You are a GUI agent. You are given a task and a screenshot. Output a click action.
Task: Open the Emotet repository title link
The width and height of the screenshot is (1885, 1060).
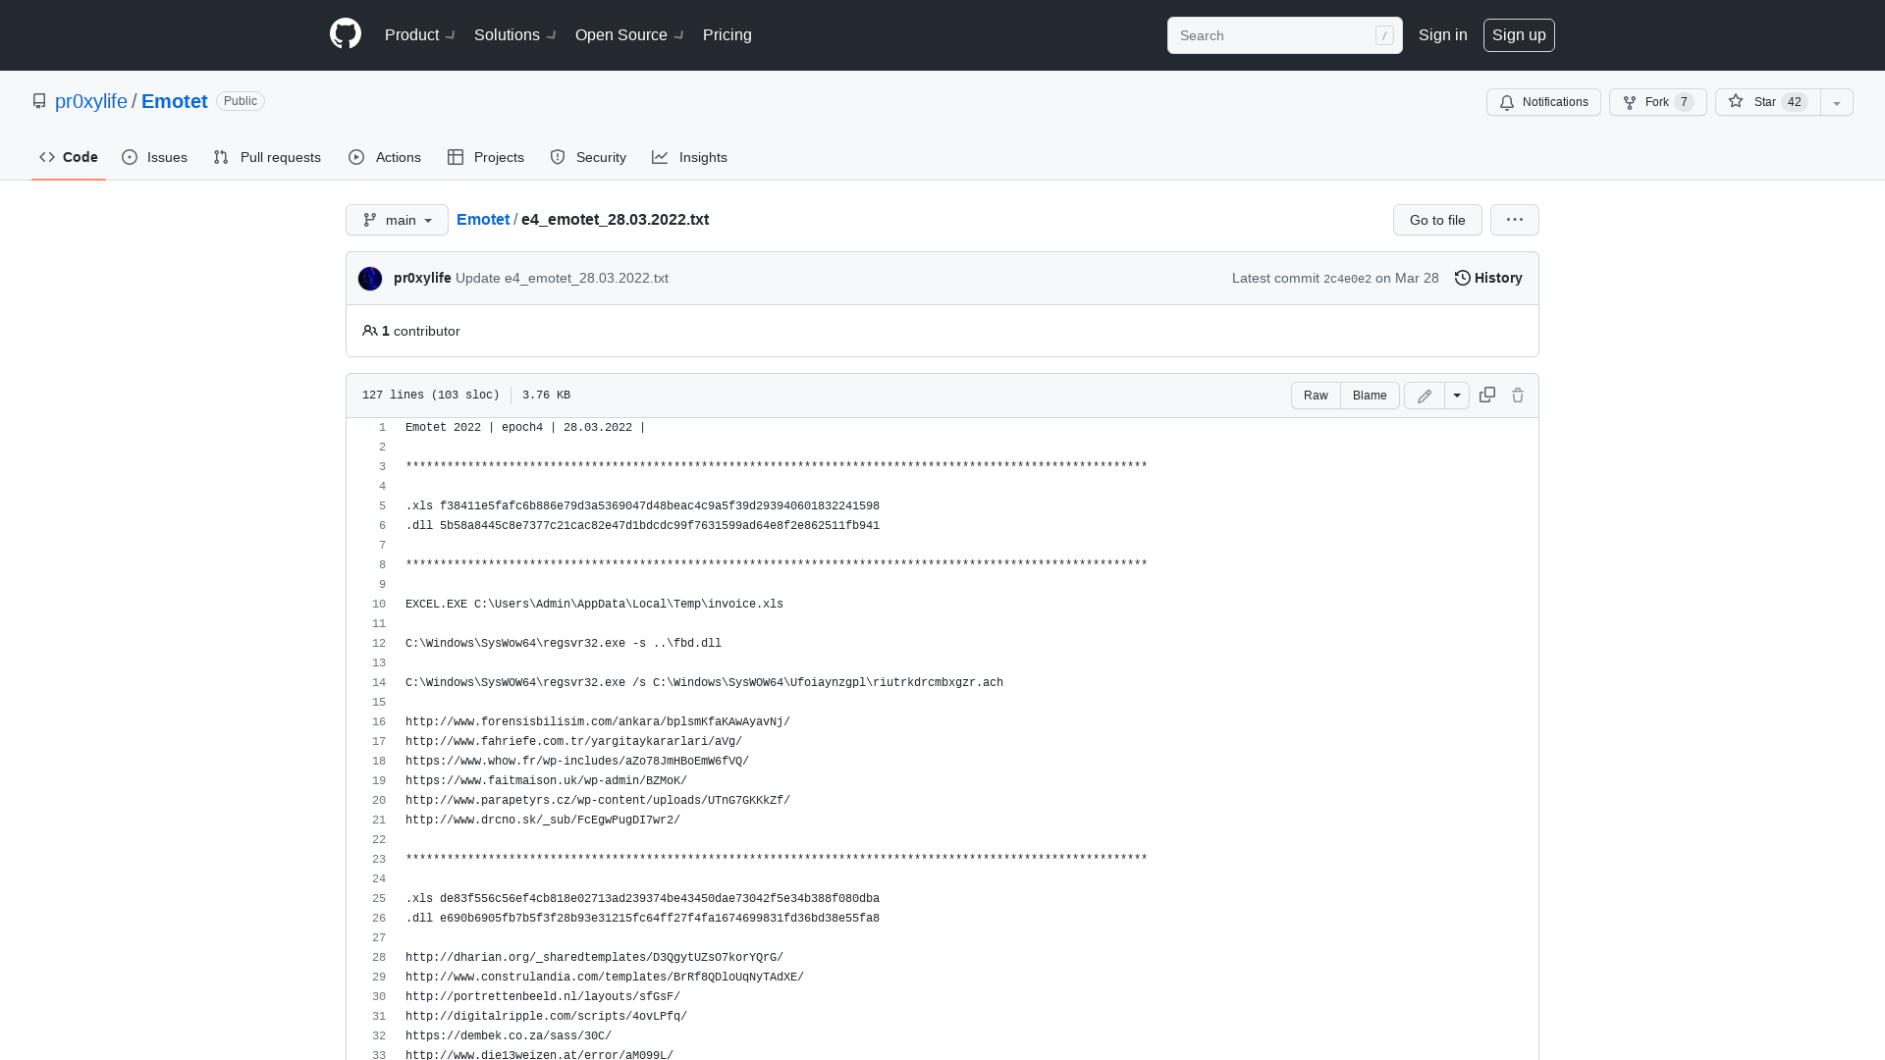click(x=175, y=101)
